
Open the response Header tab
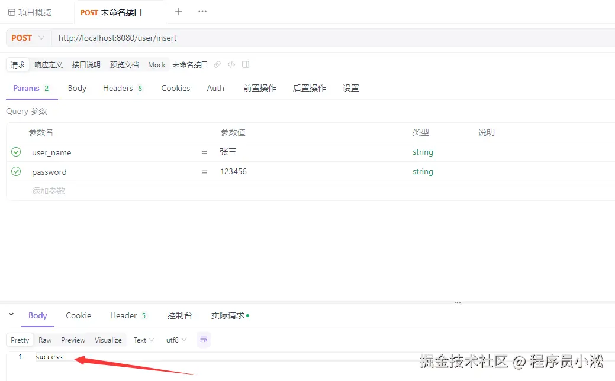128,315
